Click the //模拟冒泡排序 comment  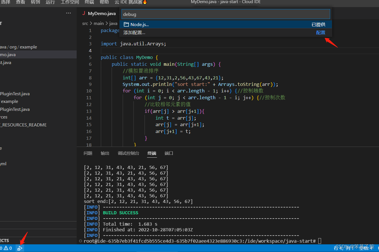(141, 71)
